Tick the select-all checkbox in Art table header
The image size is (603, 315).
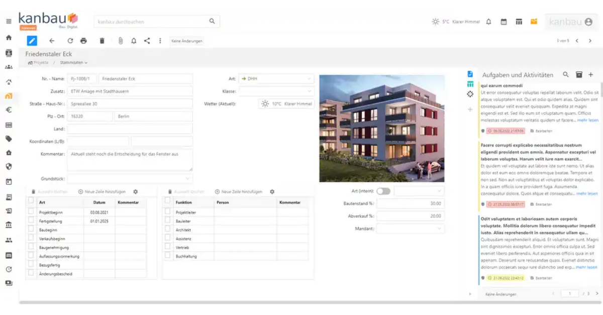tap(31, 201)
